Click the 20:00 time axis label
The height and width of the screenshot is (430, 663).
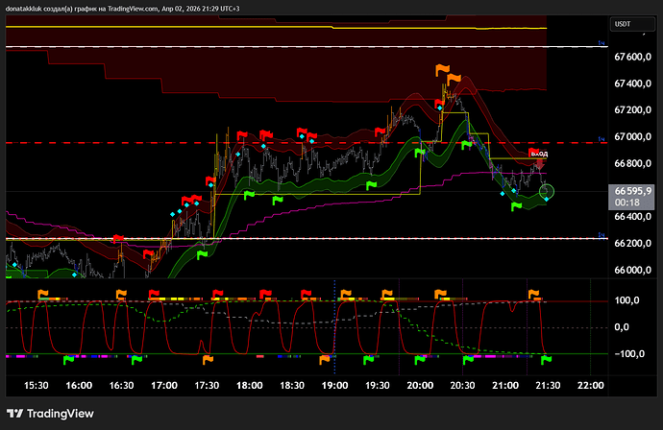pyautogui.click(x=420, y=386)
